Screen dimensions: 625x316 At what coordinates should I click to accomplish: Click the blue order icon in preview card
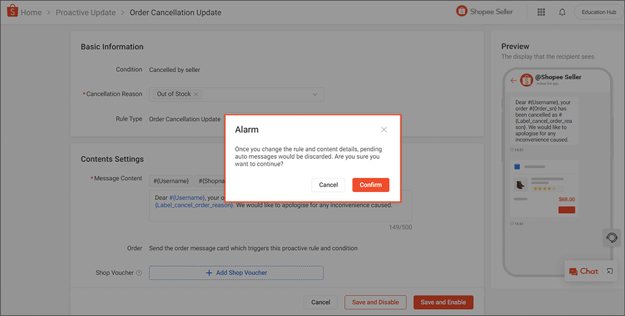point(517,166)
